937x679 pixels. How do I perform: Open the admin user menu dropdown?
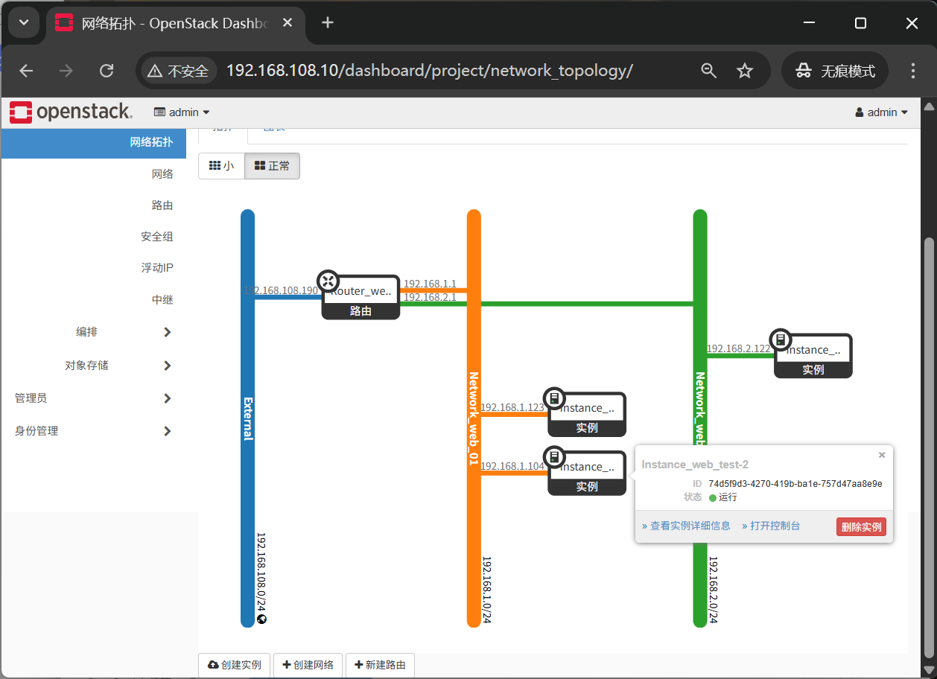click(x=882, y=112)
